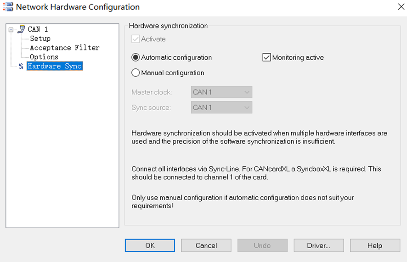Collapse the CAN 1 tree node
The height and width of the screenshot is (262, 407).
point(11,30)
